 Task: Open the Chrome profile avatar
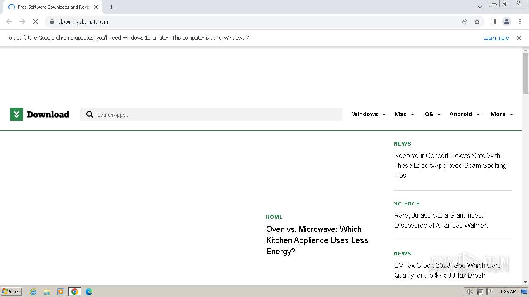506,21
